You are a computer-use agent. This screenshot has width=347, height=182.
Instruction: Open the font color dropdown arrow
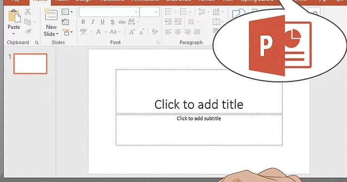click(106, 32)
